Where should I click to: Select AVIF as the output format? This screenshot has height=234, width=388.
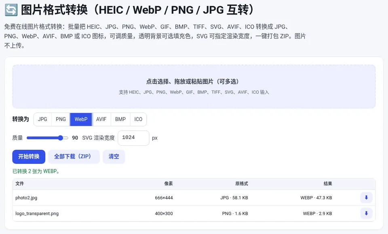coord(101,119)
